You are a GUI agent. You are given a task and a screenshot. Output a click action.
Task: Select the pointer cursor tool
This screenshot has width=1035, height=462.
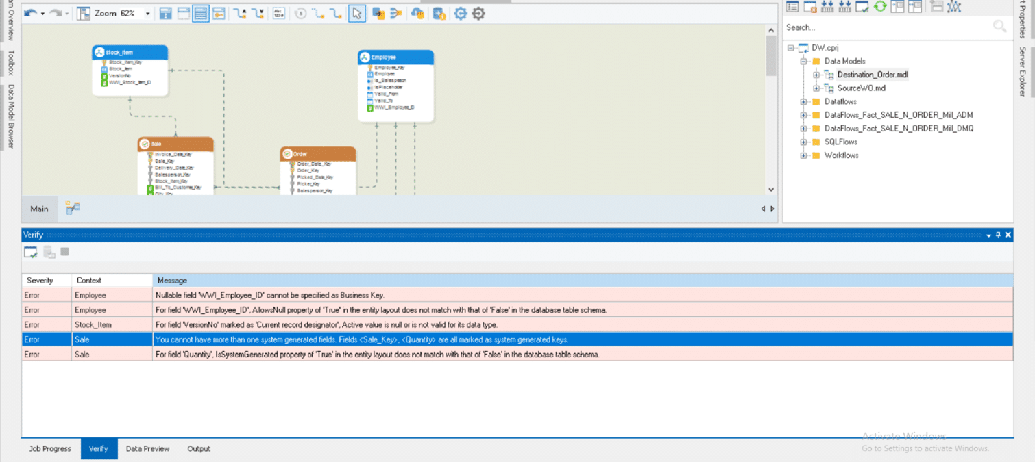356,13
